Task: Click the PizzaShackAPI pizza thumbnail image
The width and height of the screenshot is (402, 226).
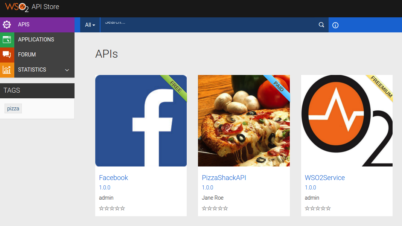Action: (x=244, y=121)
